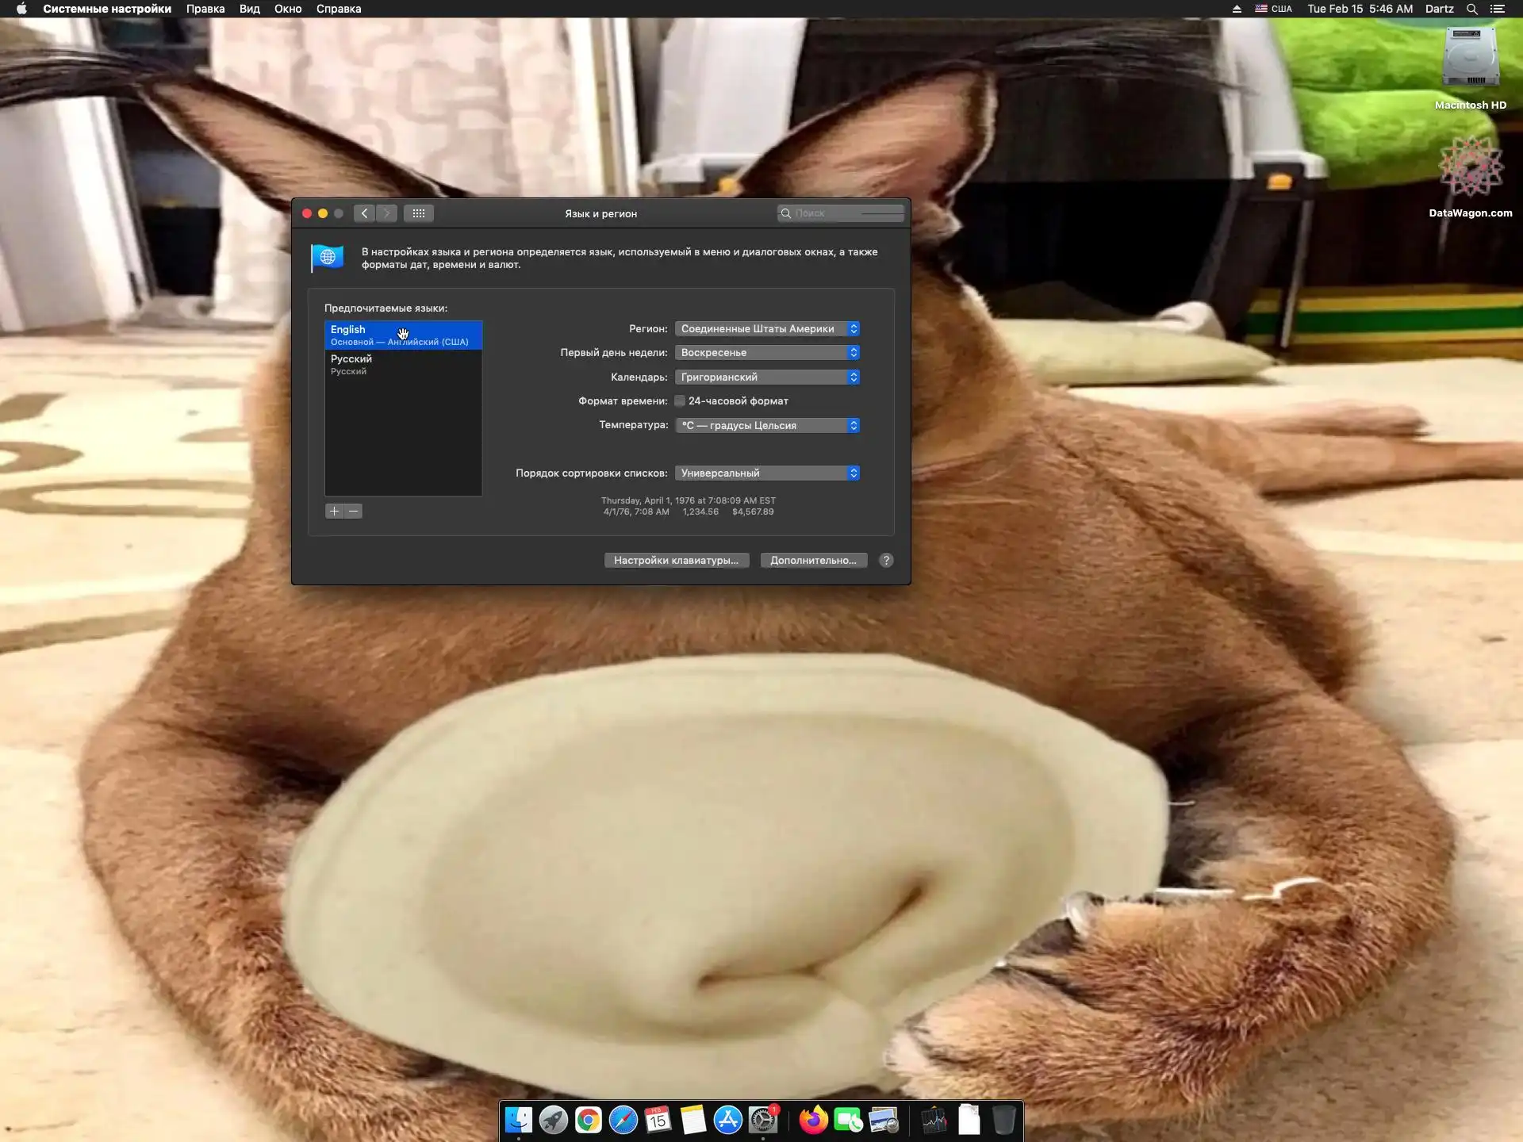1523x1142 pixels.
Task: Open the Порядок сортировки списков dropdown
Action: point(766,473)
